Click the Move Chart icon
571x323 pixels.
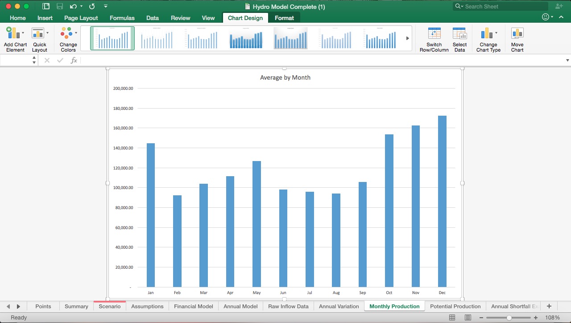tap(517, 39)
